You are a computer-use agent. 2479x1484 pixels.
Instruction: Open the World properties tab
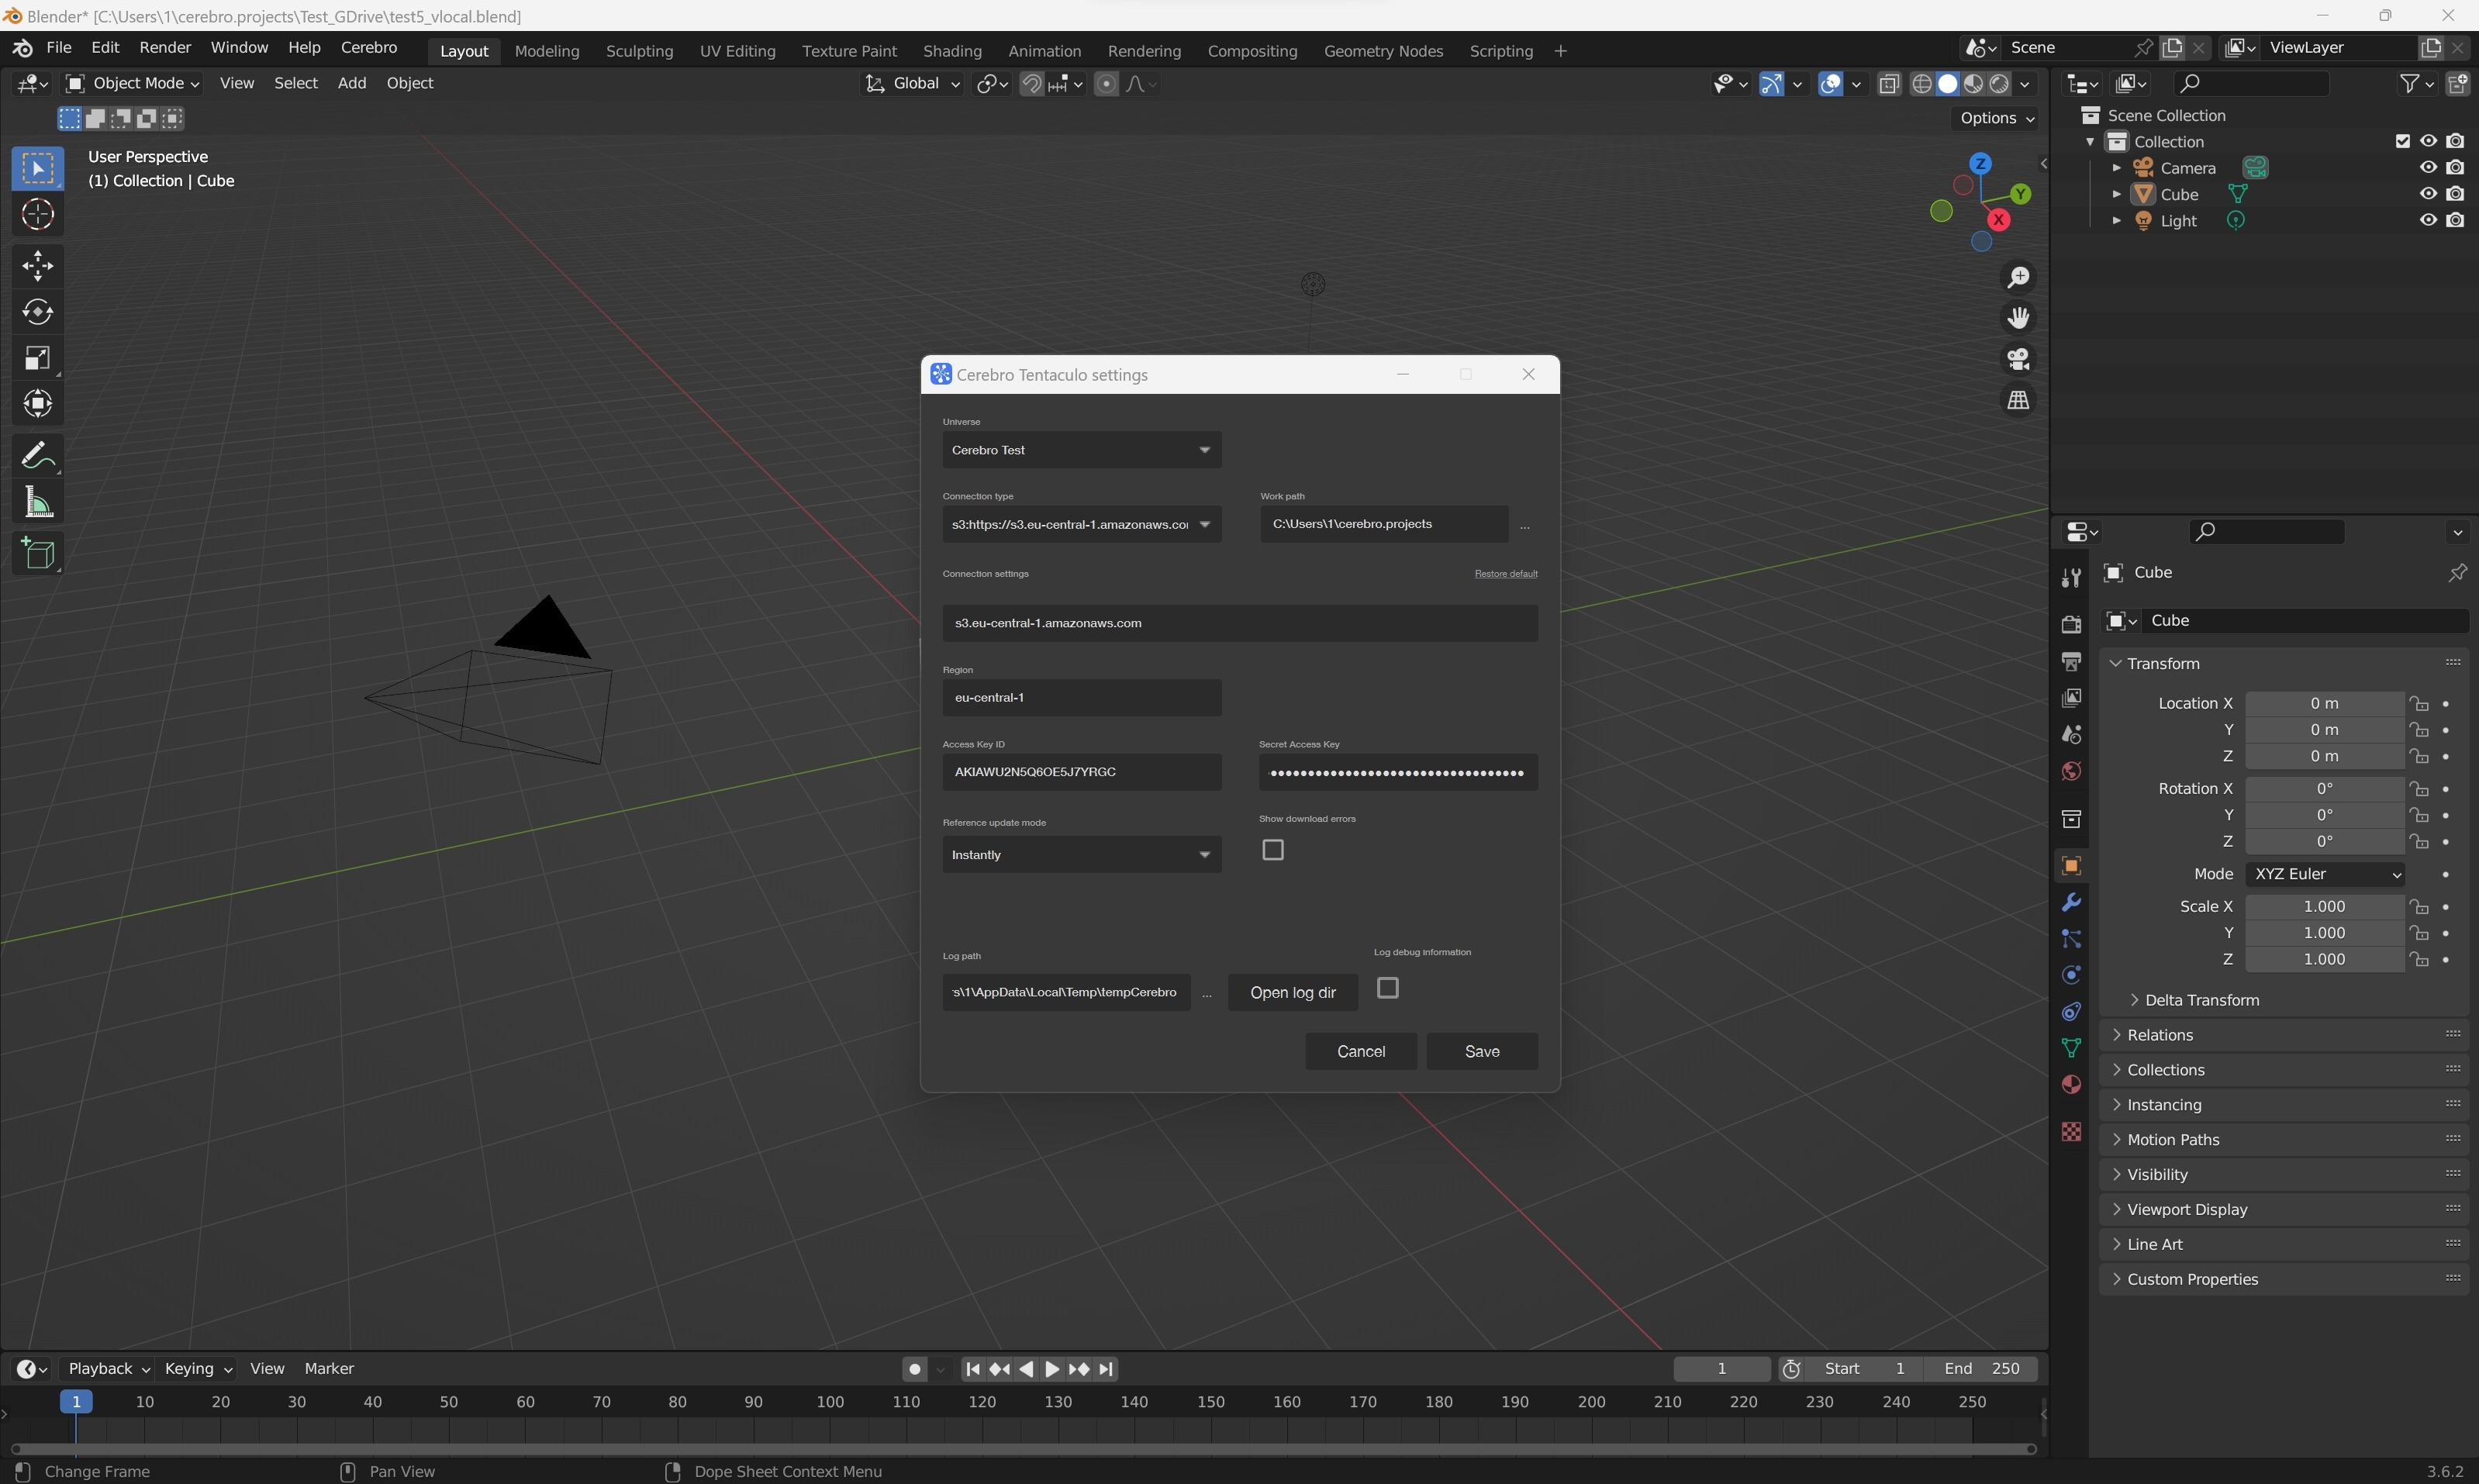pyautogui.click(x=2071, y=771)
